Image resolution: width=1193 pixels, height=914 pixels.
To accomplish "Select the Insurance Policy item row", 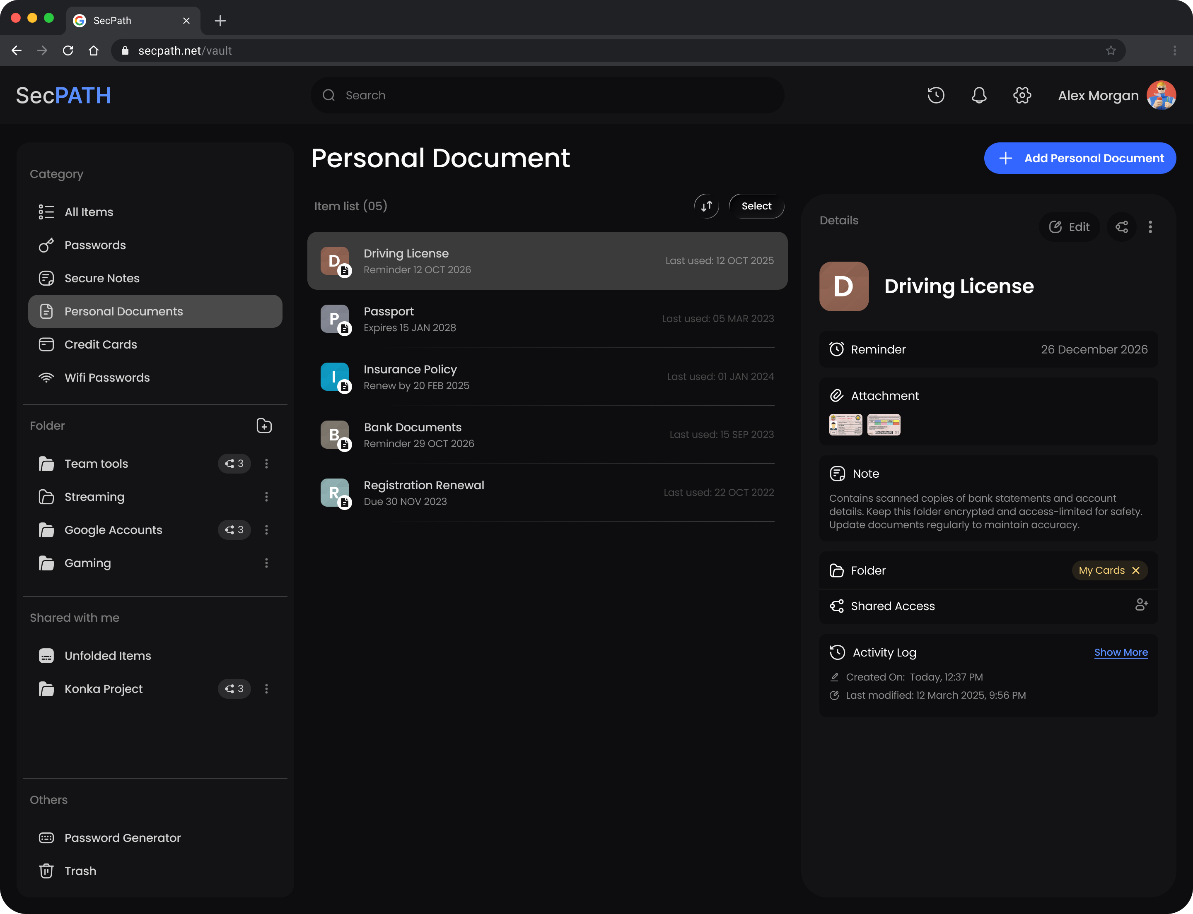I will click(x=547, y=377).
